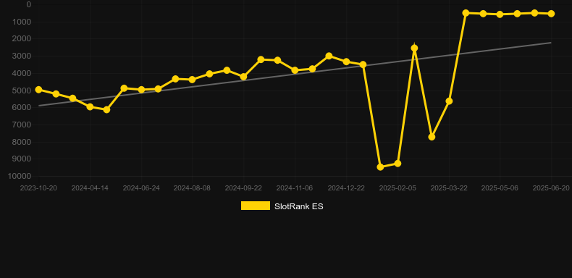Viewport: 572px width, 278px height.
Task: Click the isolated spike point near rank 2500
Action: pyautogui.click(x=414, y=49)
